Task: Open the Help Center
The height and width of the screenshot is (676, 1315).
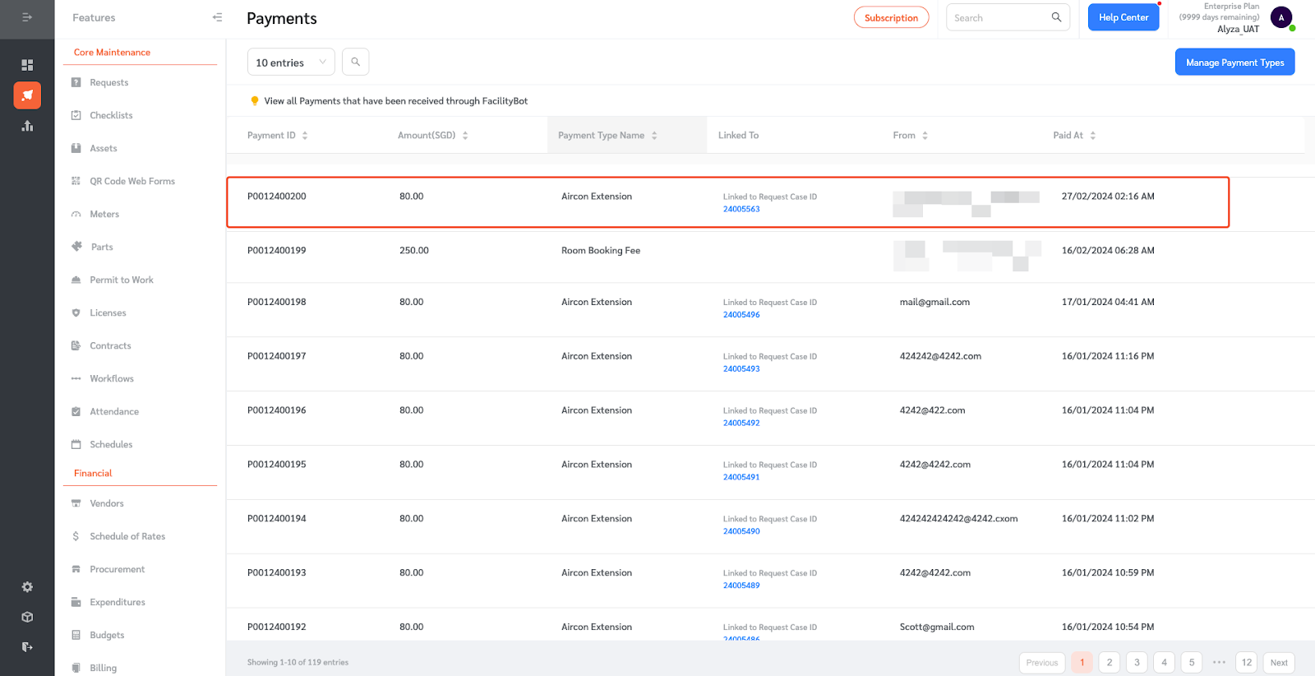Action: pos(1124,17)
